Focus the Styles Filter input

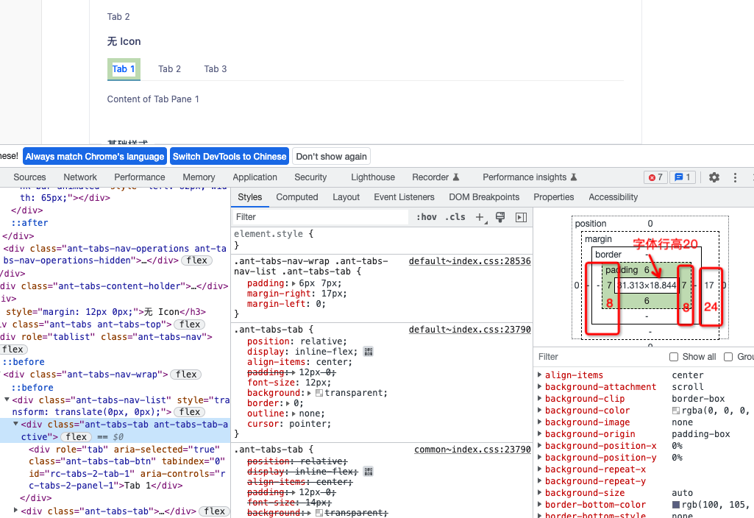[321, 217]
